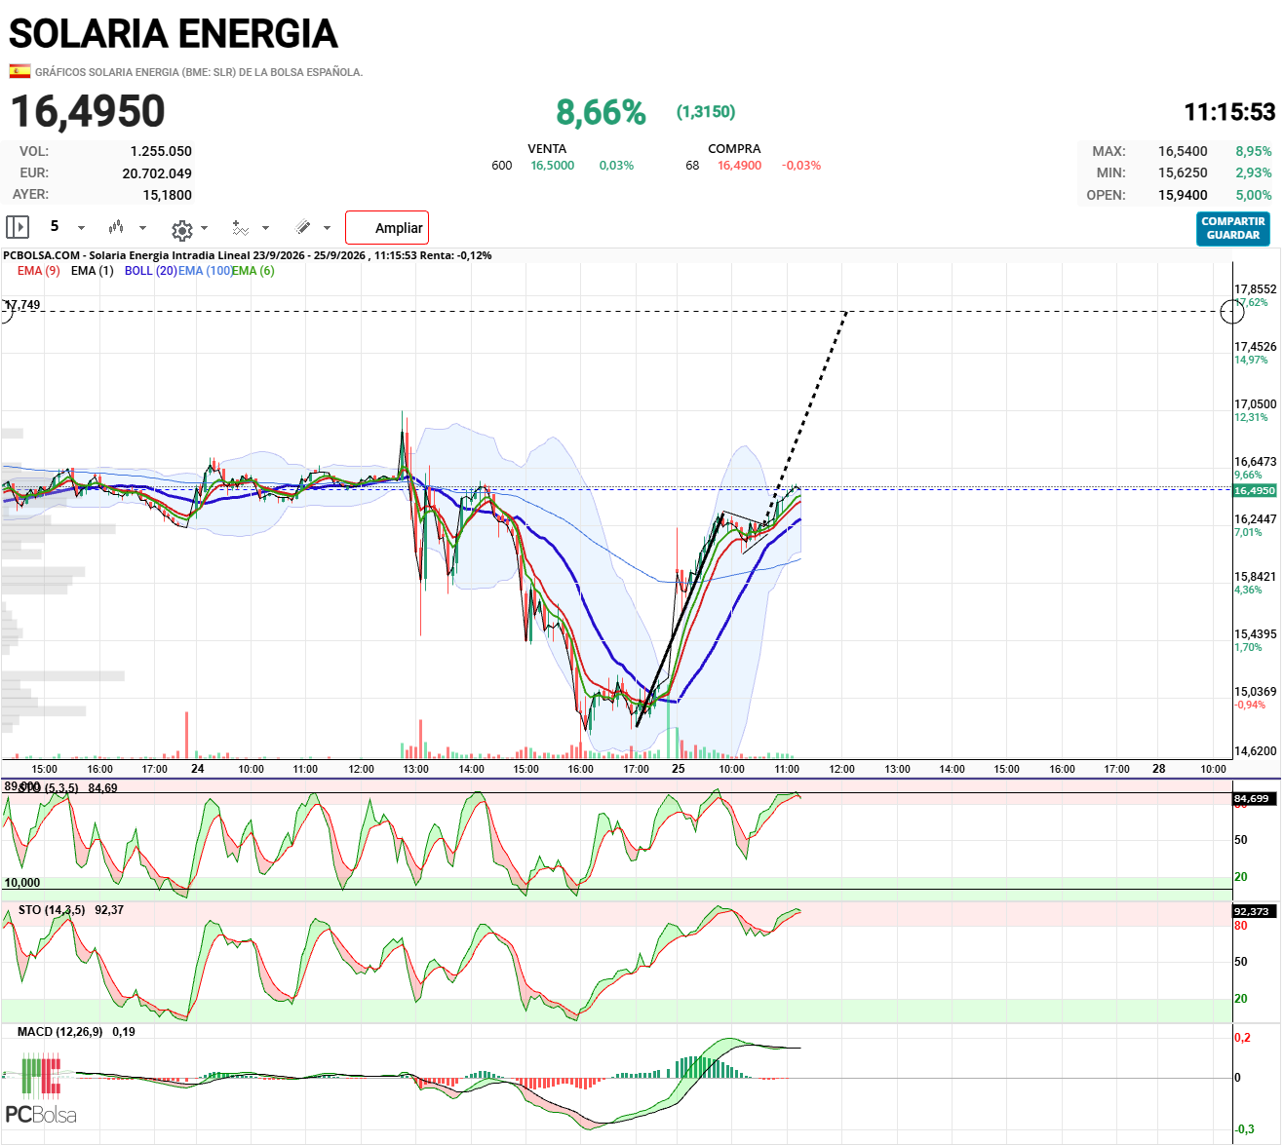This screenshot has width=1284, height=1145.
Task: Click the Spanish flag icon
Action: pos(19,71)
